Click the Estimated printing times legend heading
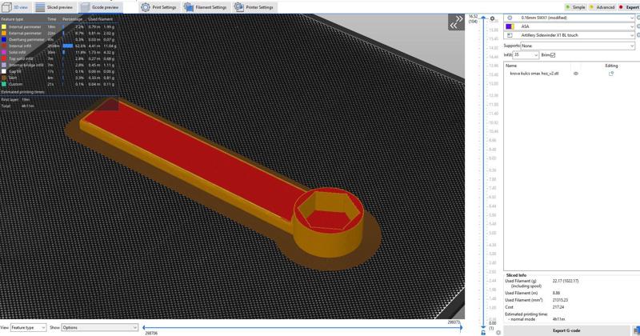This screenshot has height=336, width=640. 22,92
